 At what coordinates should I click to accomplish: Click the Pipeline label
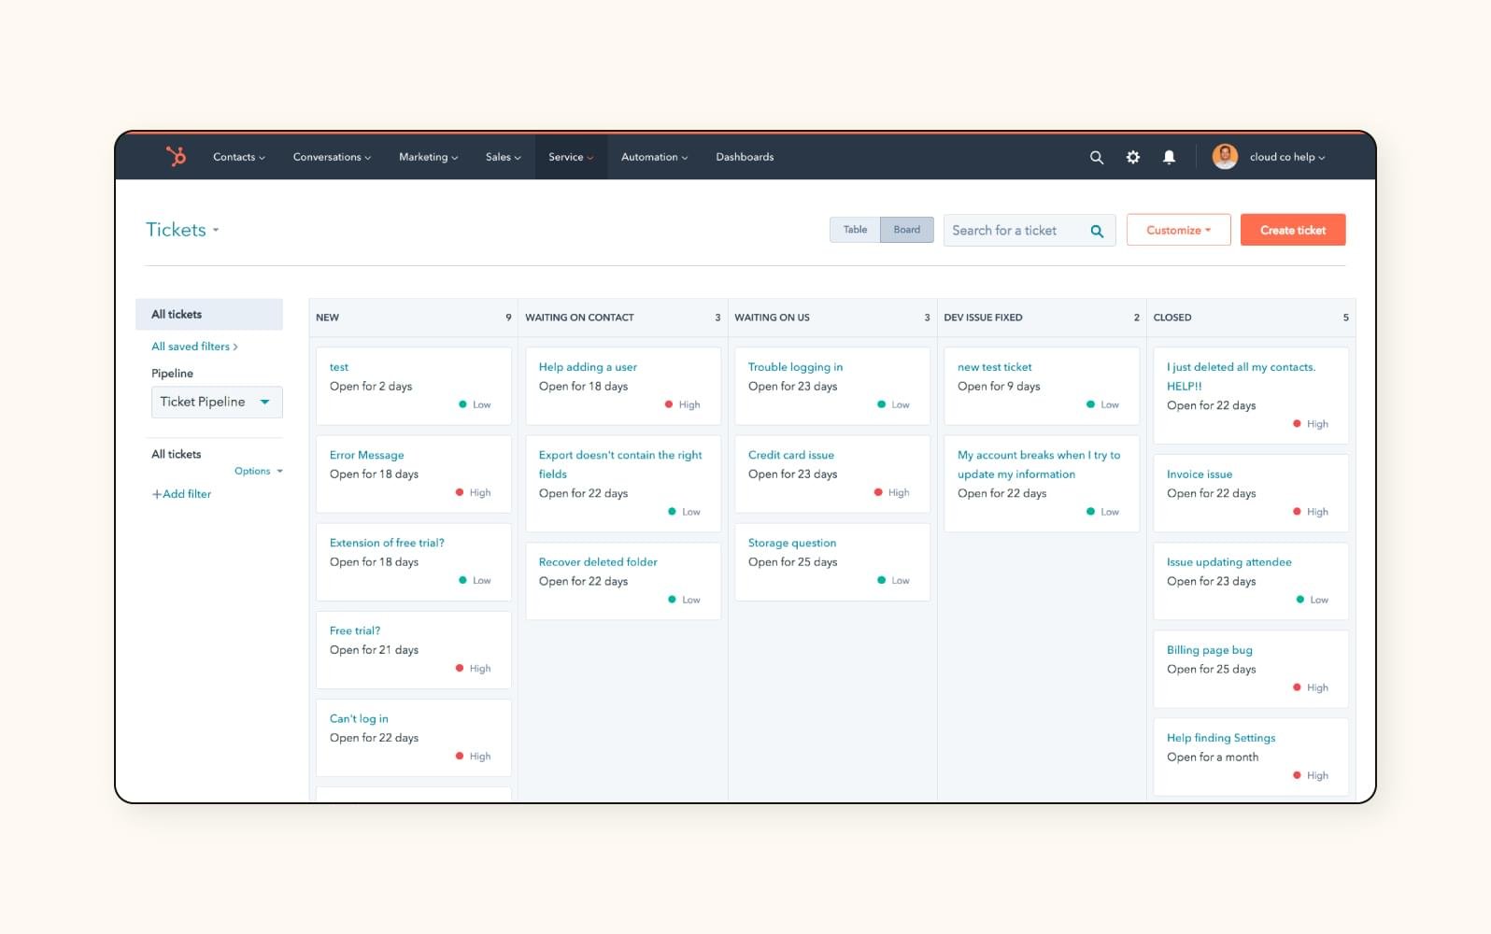(x=172, y=373)
